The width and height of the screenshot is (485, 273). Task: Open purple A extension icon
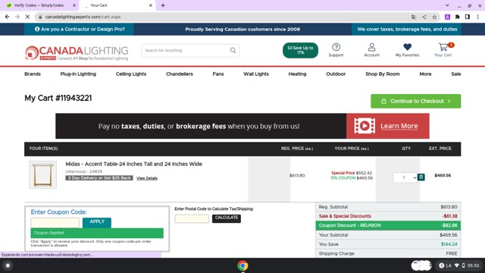(447, 17)
